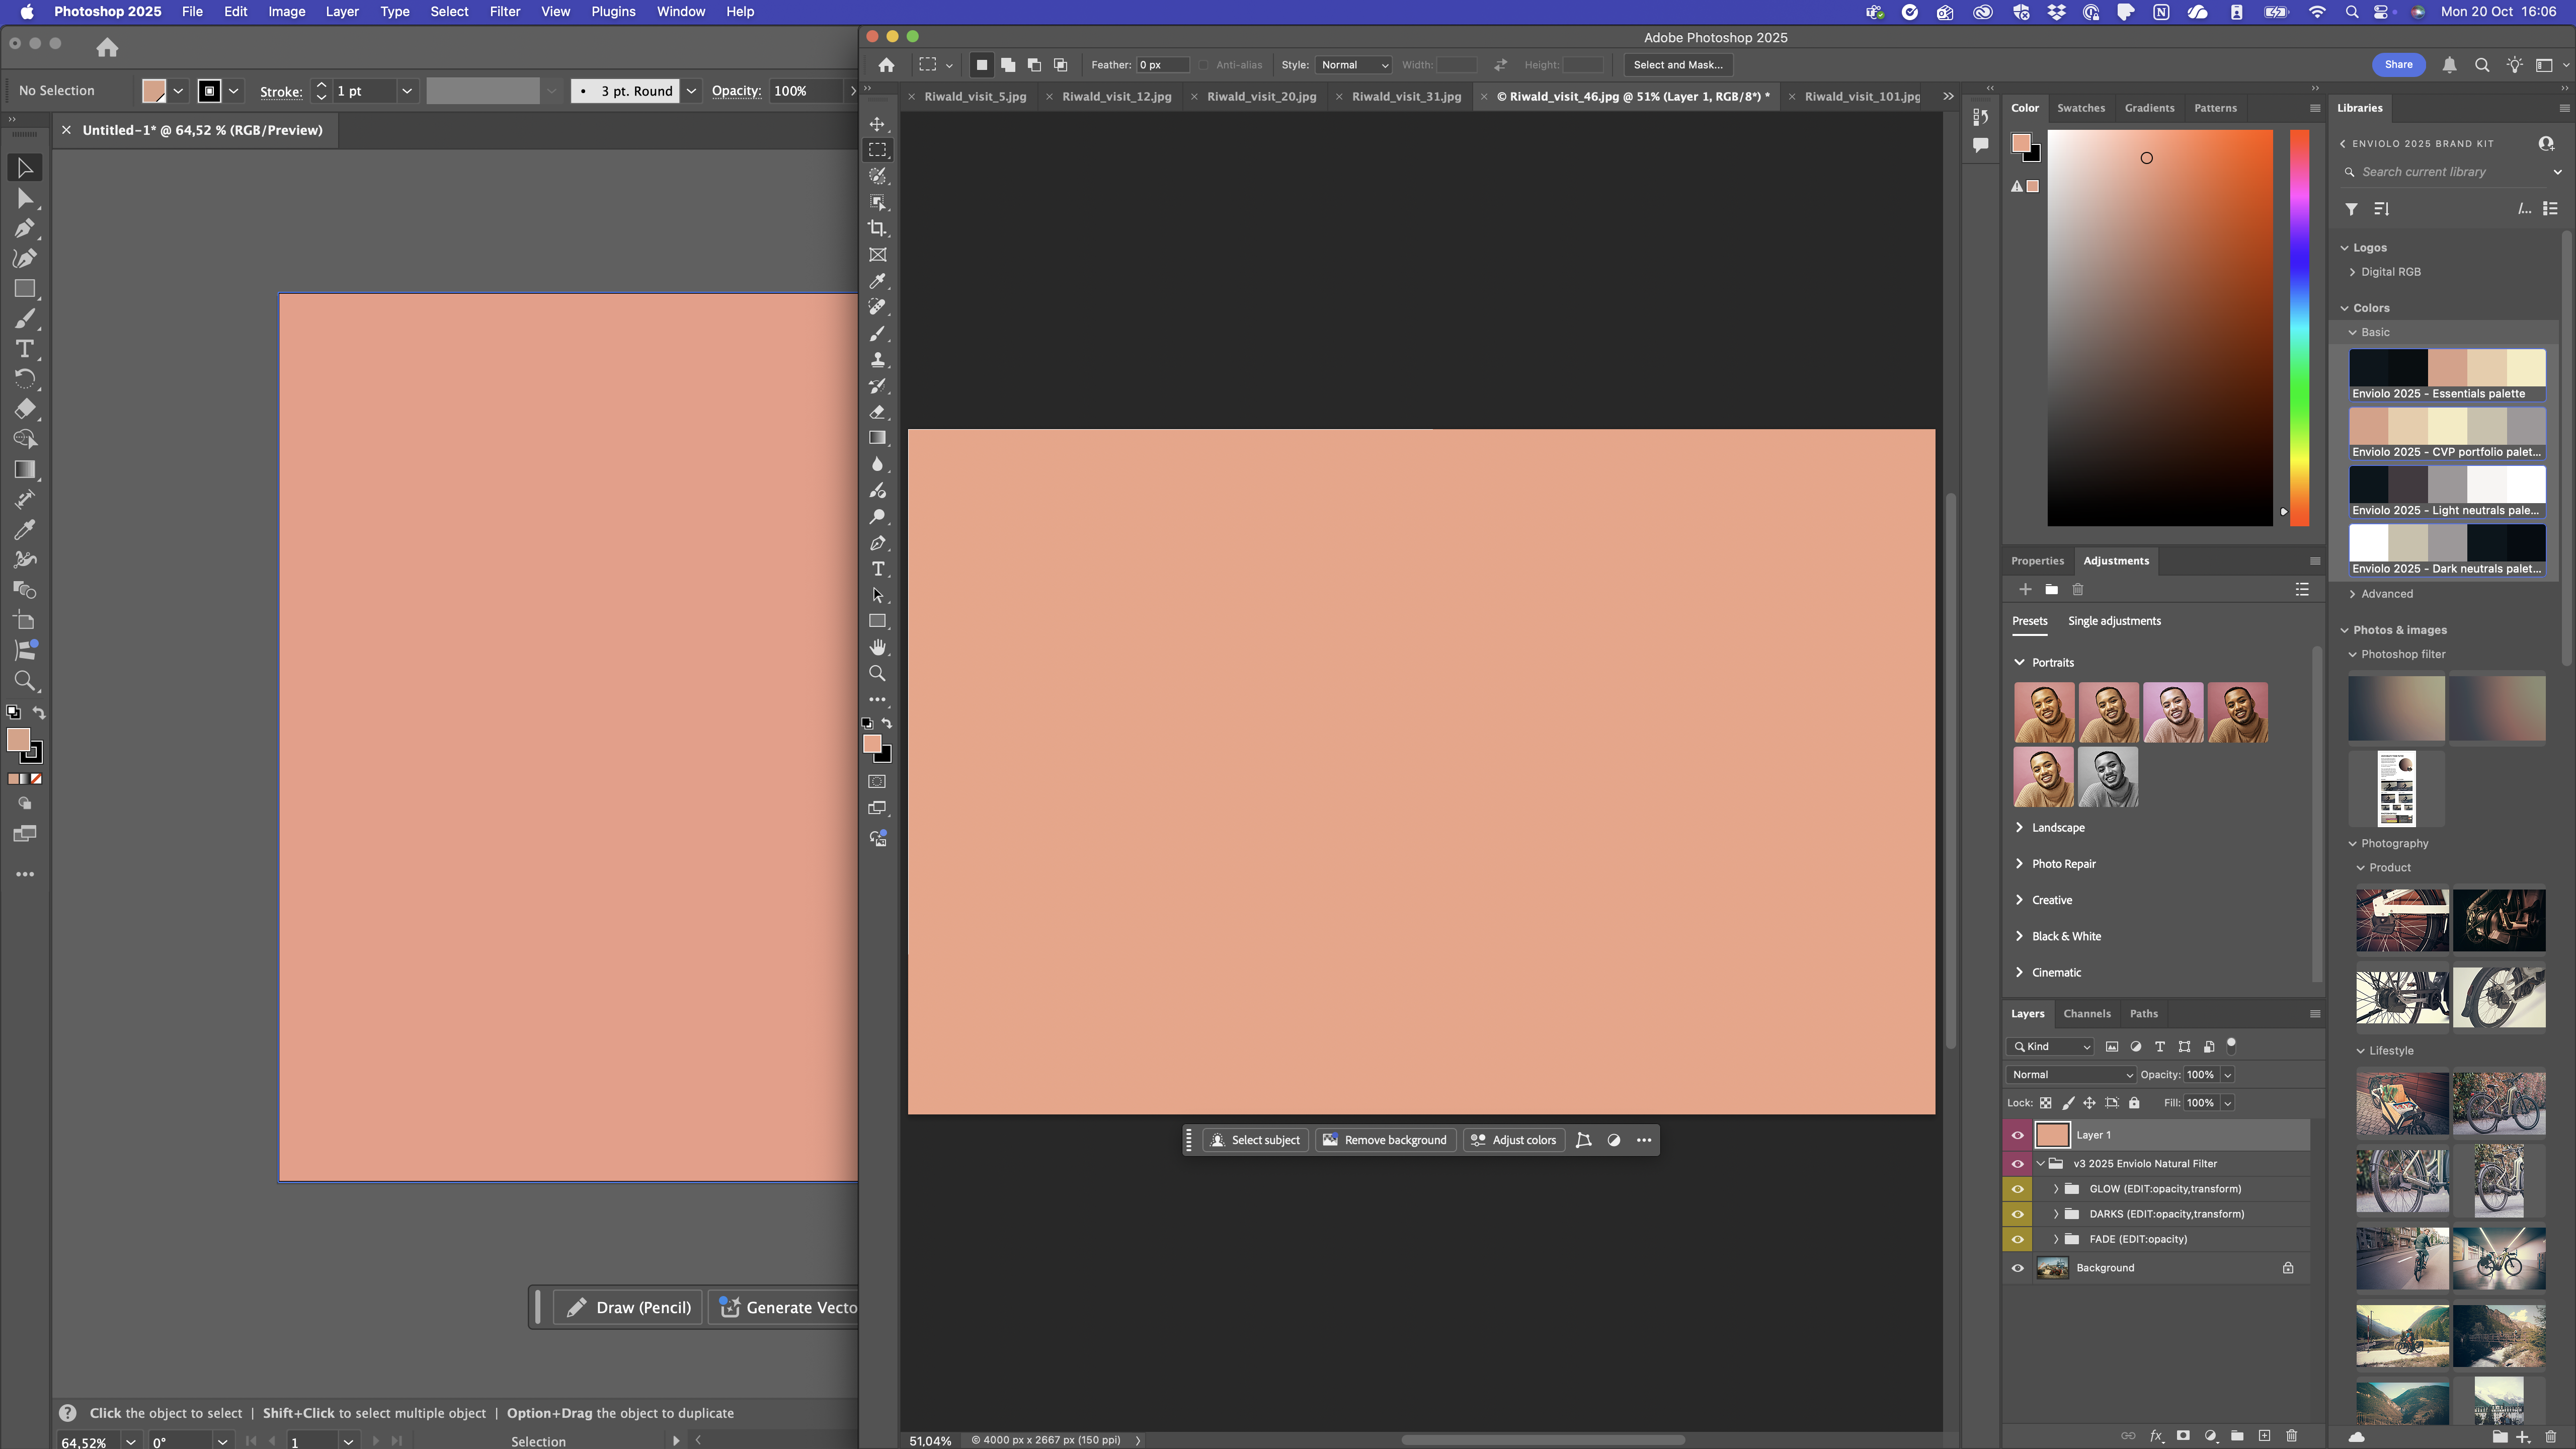Toggle visibility of the GLOW group
2576x1449 pixels.
2018,1189
